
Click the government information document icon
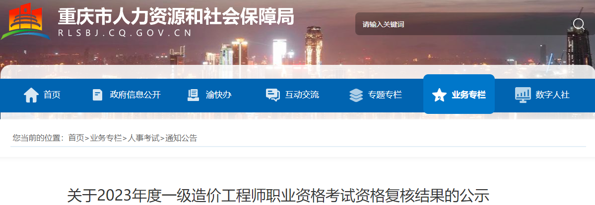point(98,95)
